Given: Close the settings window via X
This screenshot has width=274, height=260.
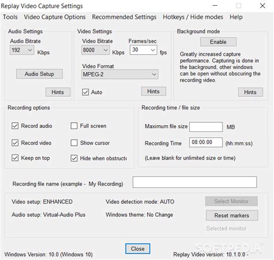Looking at the screenshot, I should click(262, 6).
